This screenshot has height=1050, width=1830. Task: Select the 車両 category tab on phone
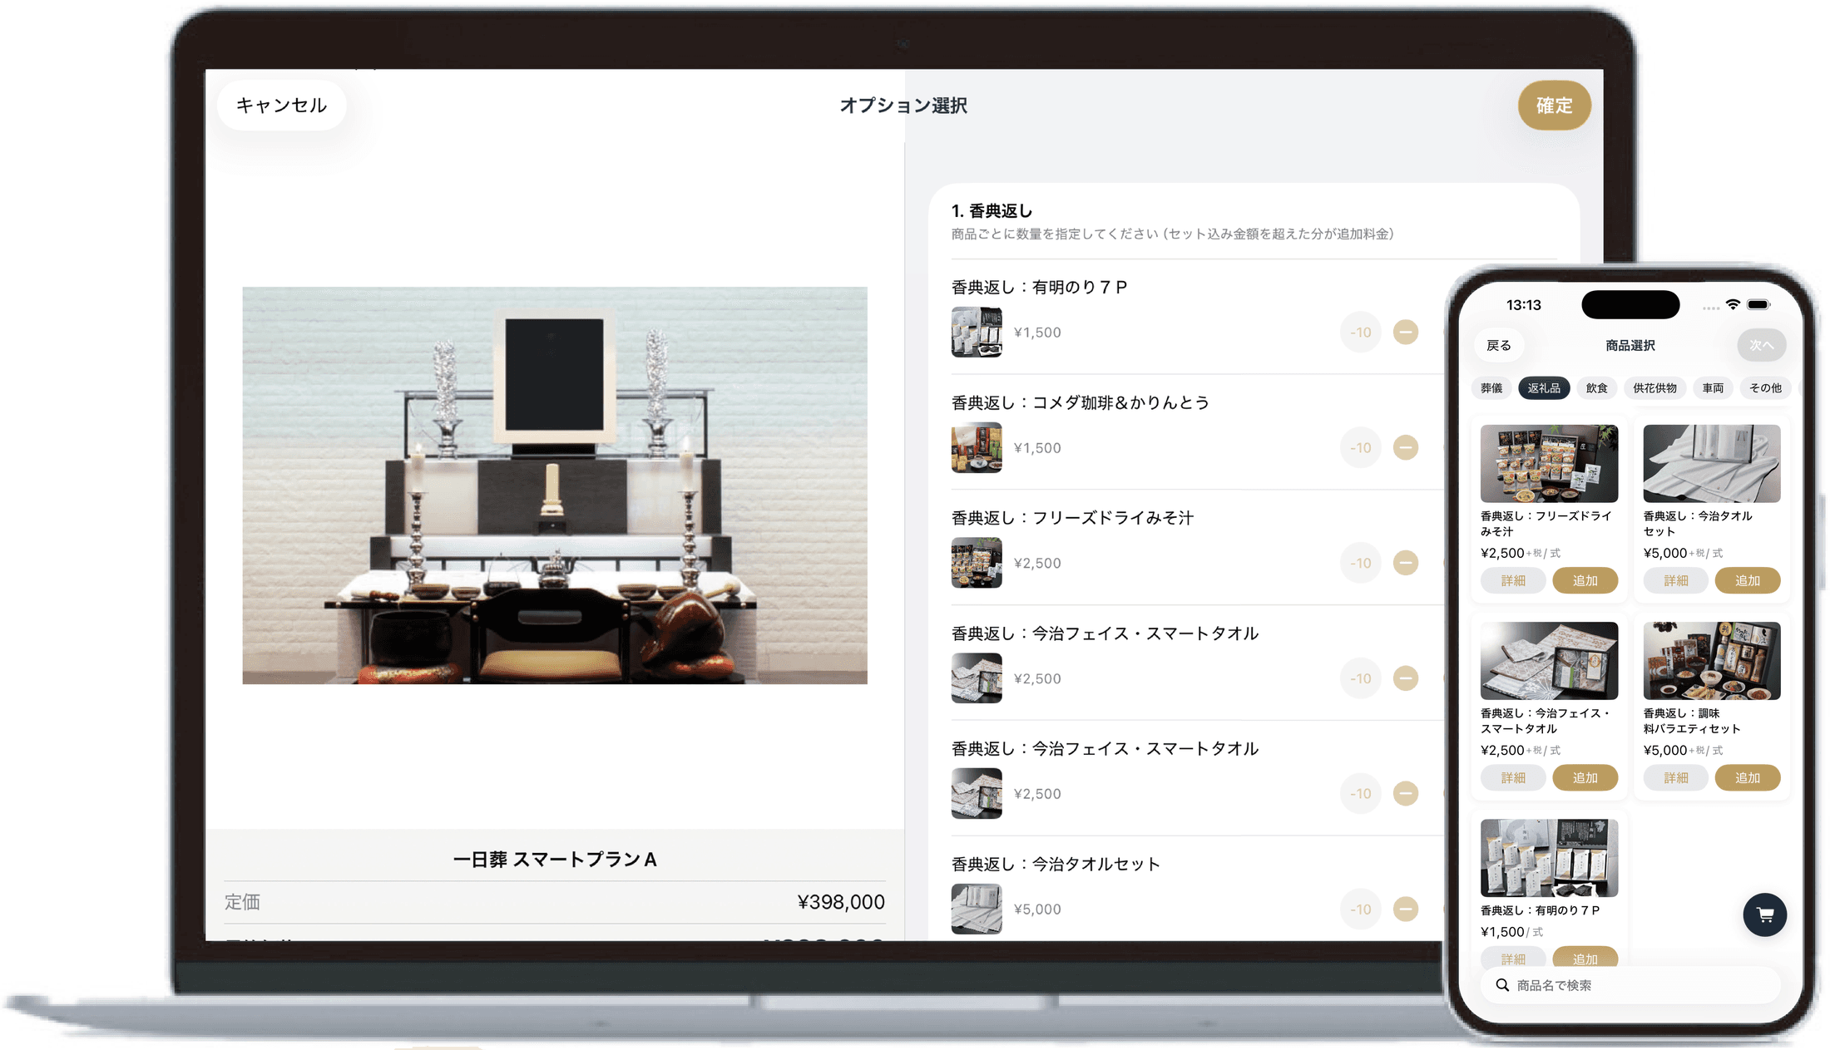[1713, 388]
